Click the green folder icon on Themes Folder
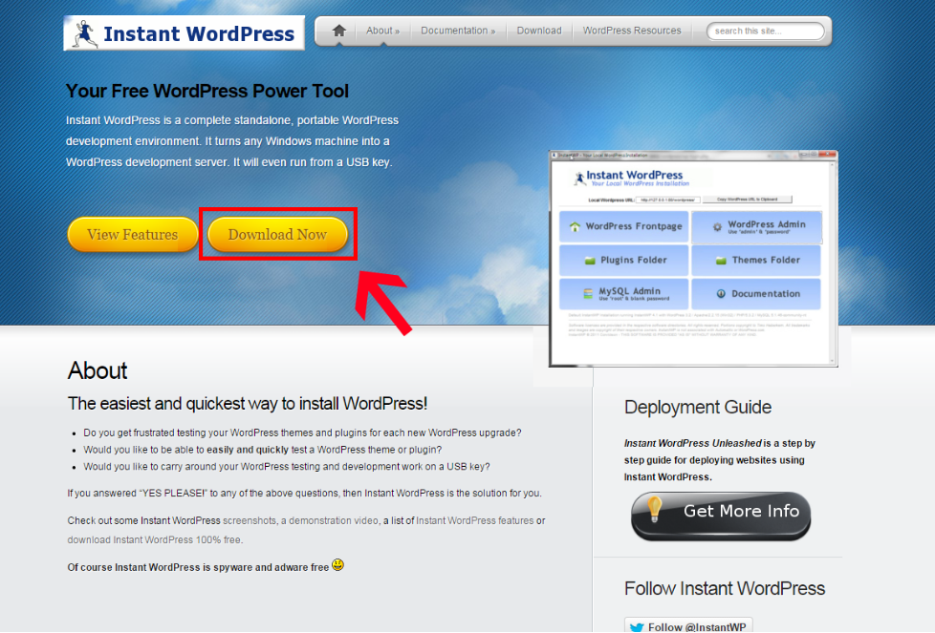The image size is (935, 633). tap(721, 261)
